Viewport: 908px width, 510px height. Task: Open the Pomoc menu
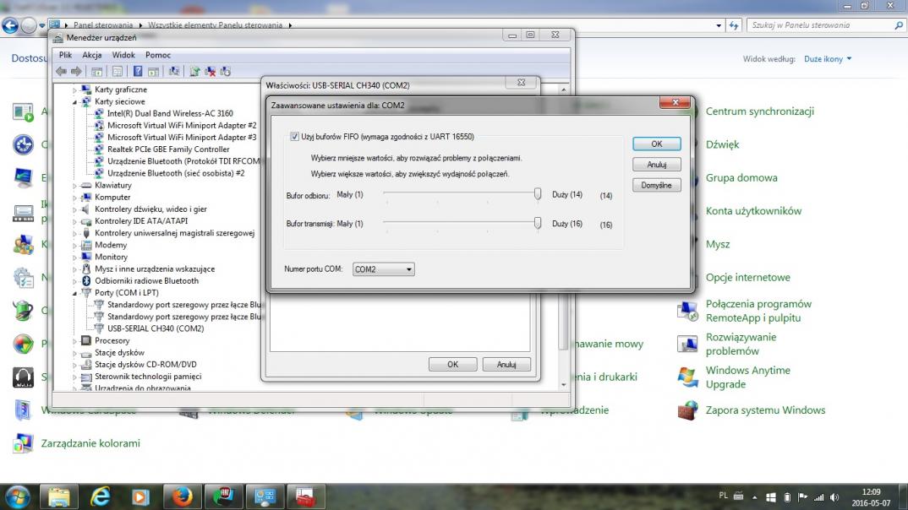click(157, 55)
